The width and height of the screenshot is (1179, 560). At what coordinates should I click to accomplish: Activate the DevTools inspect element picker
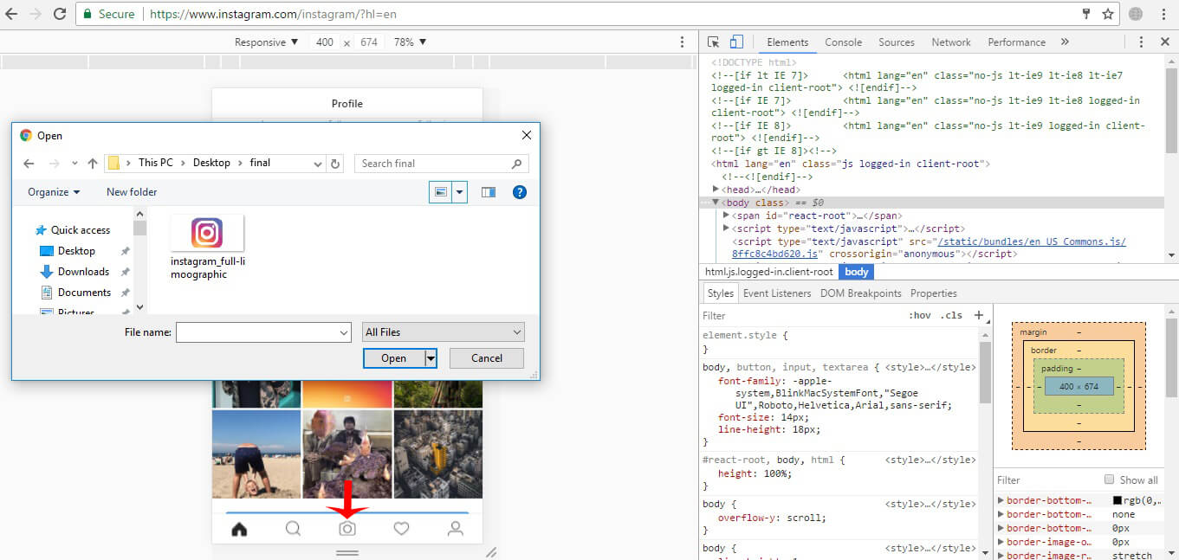coord(714,42)
